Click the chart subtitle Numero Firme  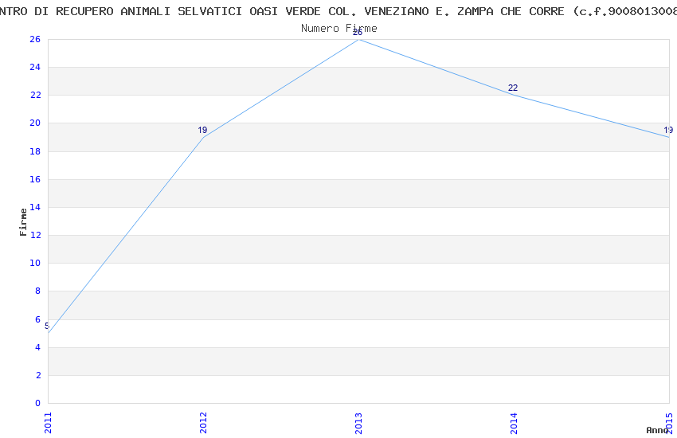339,28
